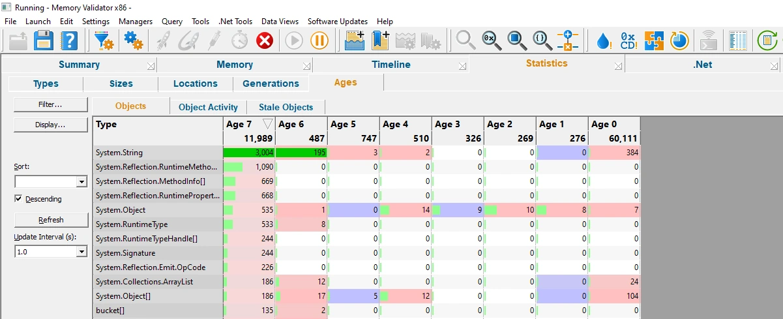Click the add bookmark icon
Viewport: 783px width, 319px height.
point(380,41)
